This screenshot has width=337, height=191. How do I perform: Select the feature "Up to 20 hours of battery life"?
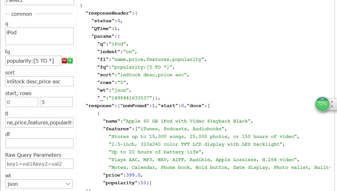[155, 152]
